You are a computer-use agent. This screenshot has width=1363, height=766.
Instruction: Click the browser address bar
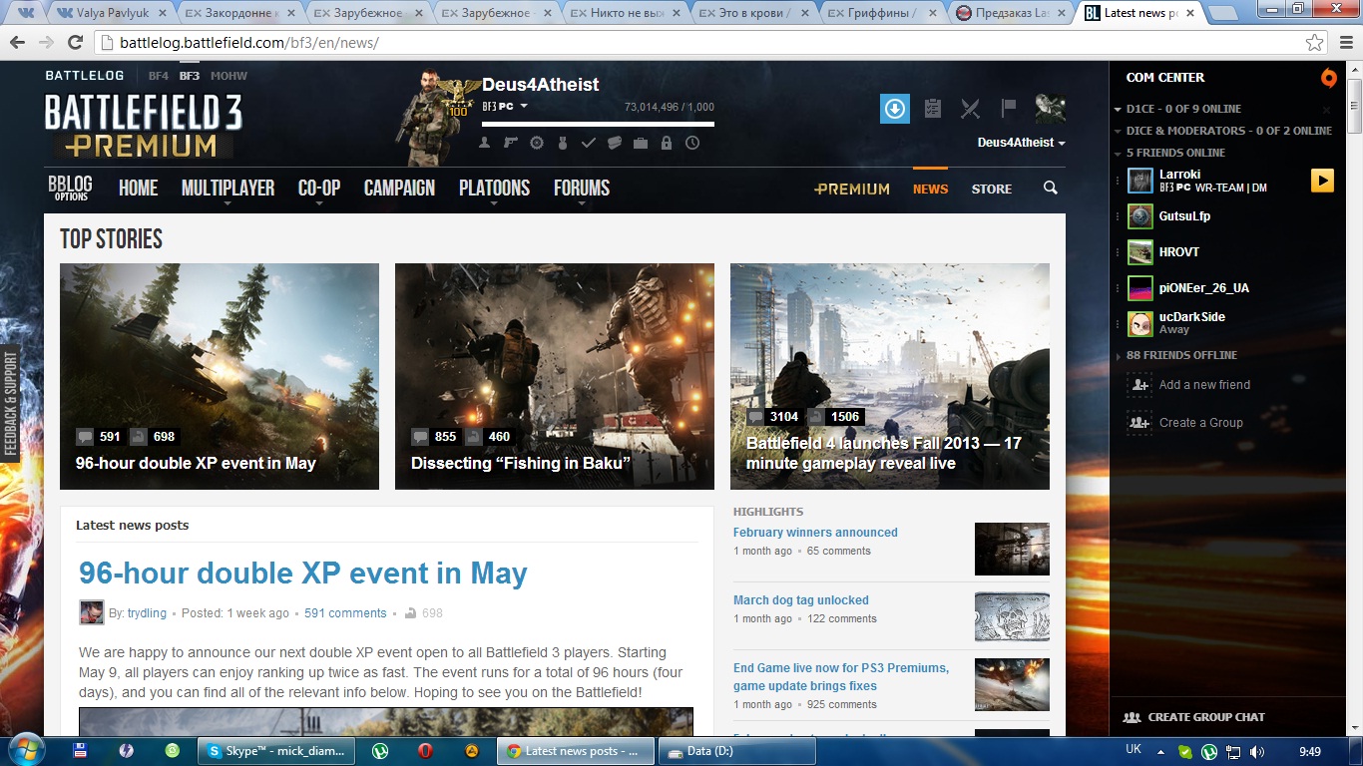pyautogui.click(x=698, y=43)
